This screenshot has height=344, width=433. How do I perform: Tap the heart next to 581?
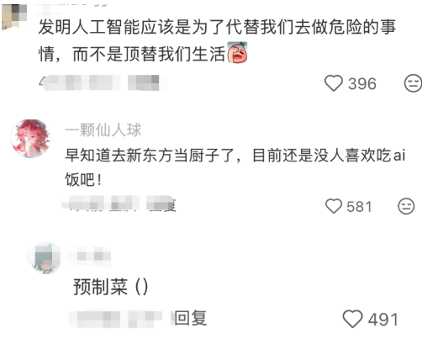334,206
